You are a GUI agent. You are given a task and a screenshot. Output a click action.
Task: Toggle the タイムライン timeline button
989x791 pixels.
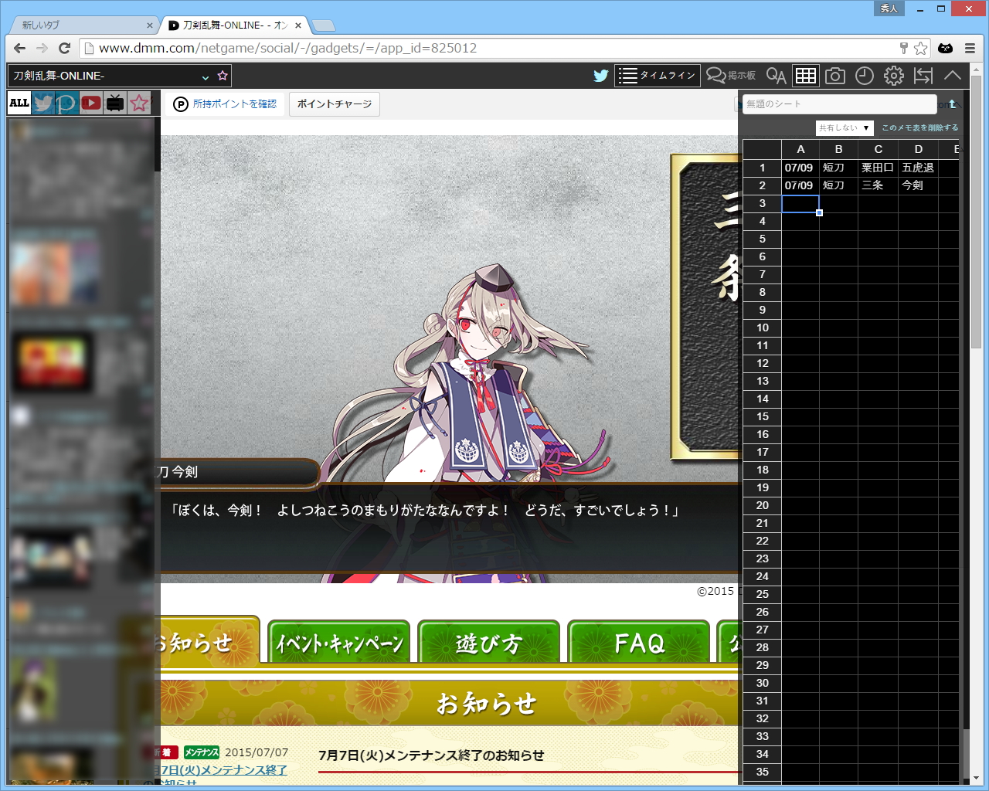tap(658, 76)
